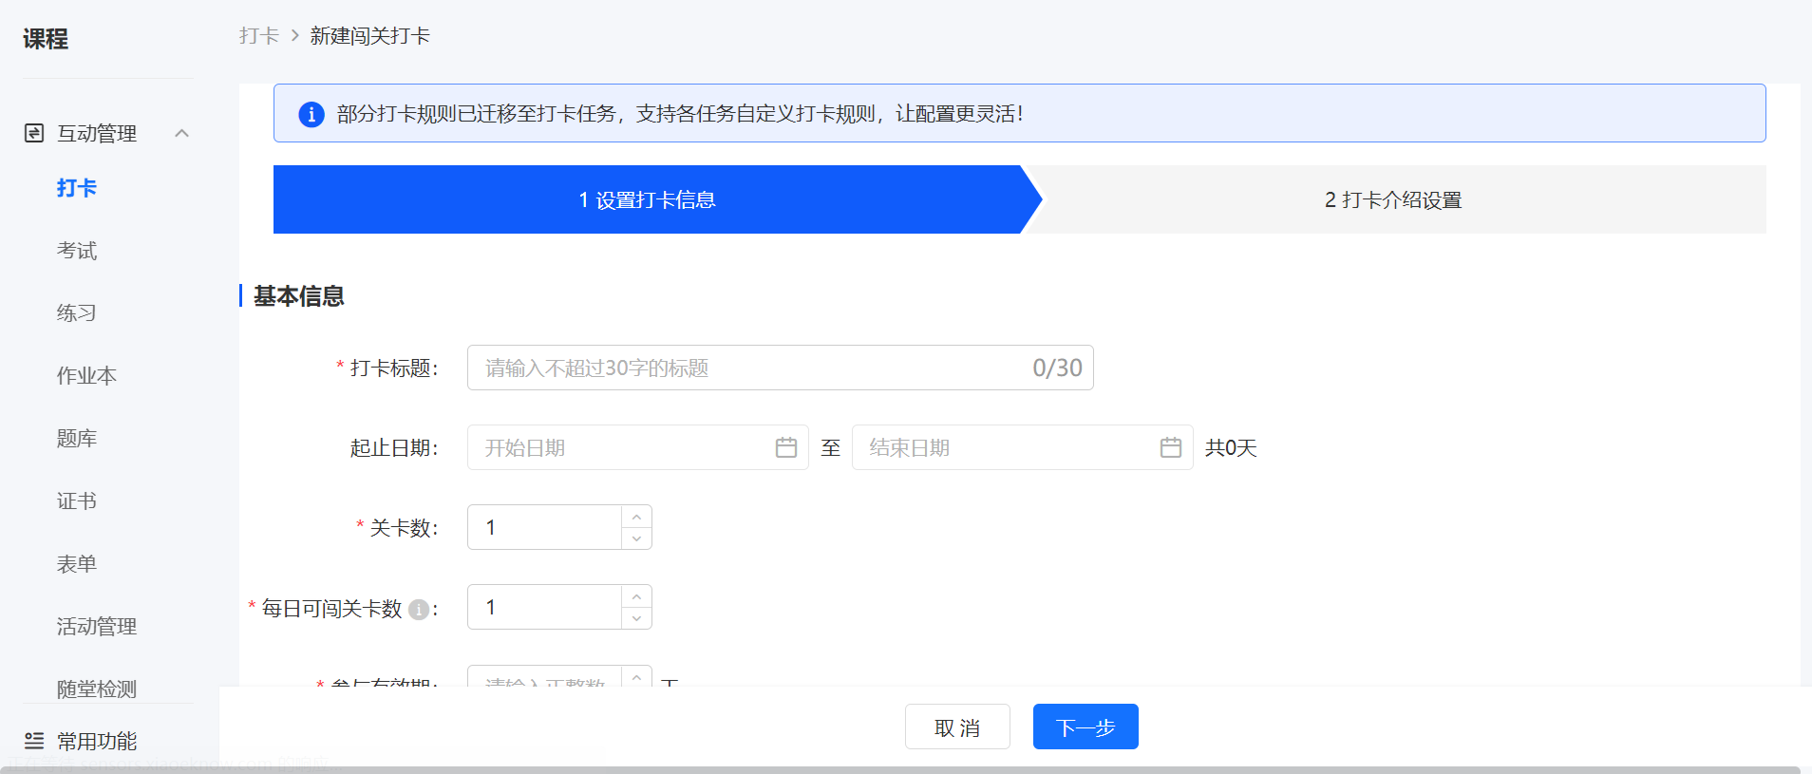This screenshot has height=774, width=1812.
Task: Decrease 每日可闯关卡数 with down arrow
Action: coord(636,618)
